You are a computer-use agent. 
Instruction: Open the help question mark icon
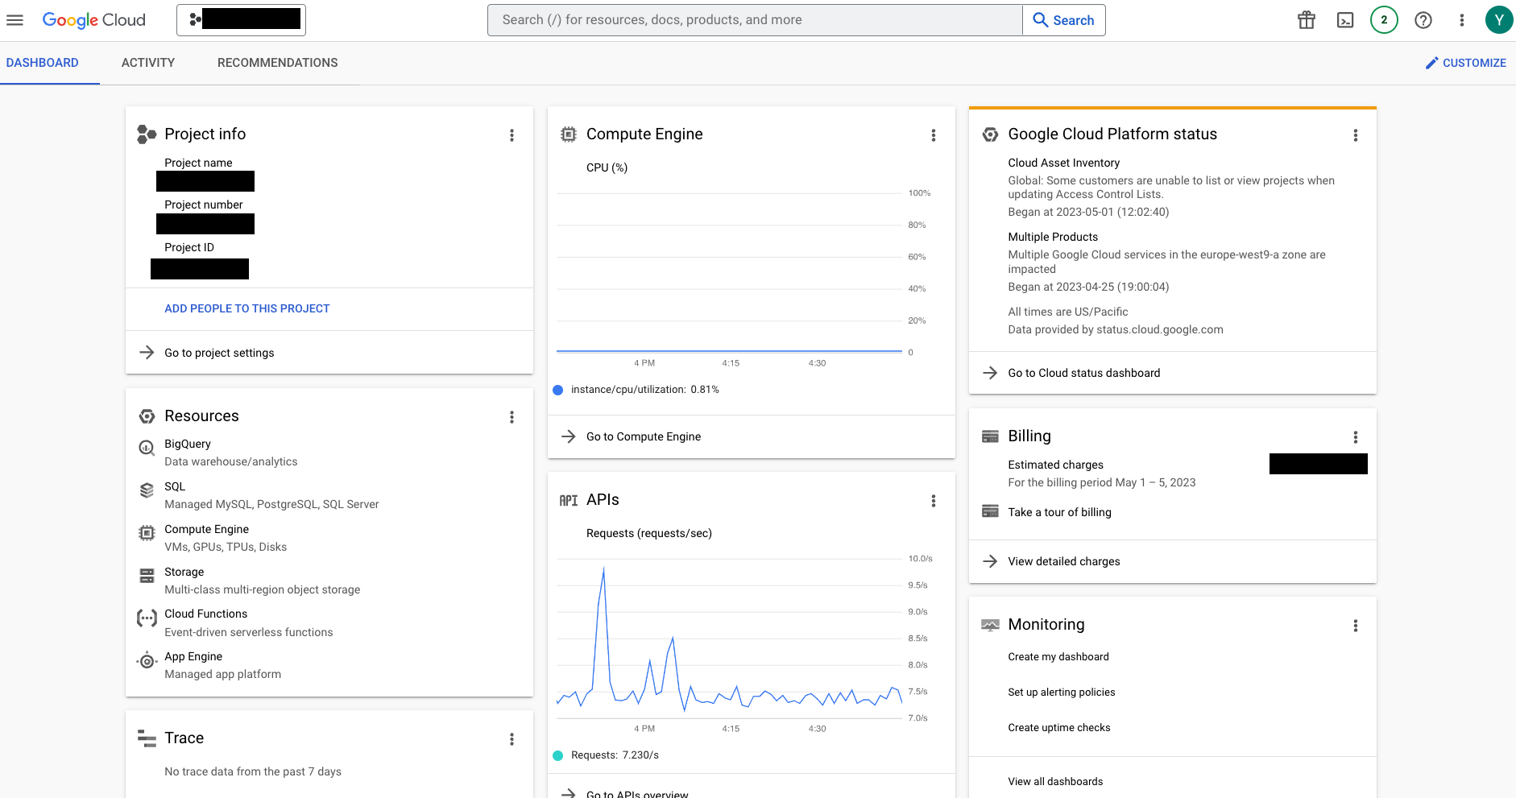pos(1423,20)
